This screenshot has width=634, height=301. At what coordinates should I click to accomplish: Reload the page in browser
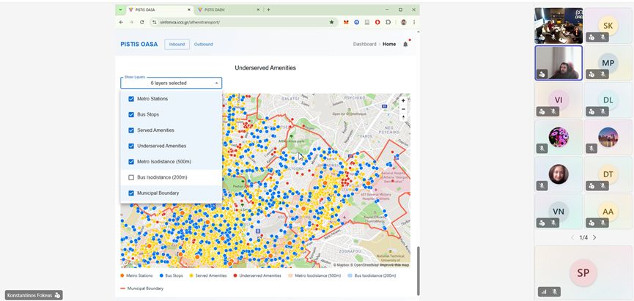tap(141, 22)
